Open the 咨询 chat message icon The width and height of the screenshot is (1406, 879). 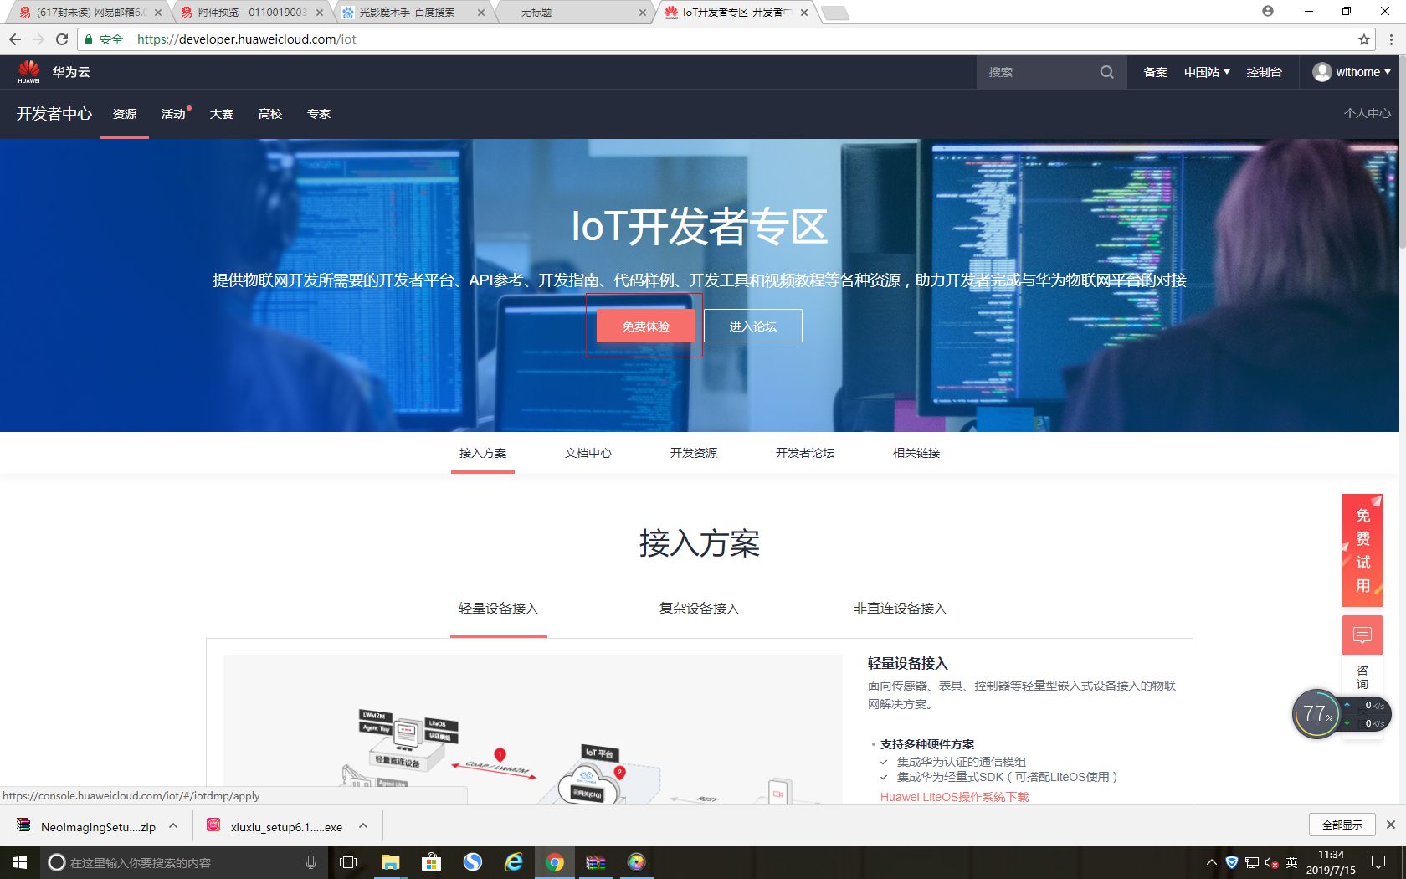point(1362,635)
